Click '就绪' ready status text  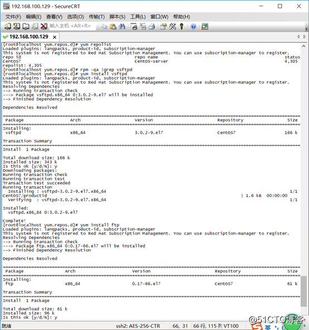pyautogui.click(x=7, y=326)
